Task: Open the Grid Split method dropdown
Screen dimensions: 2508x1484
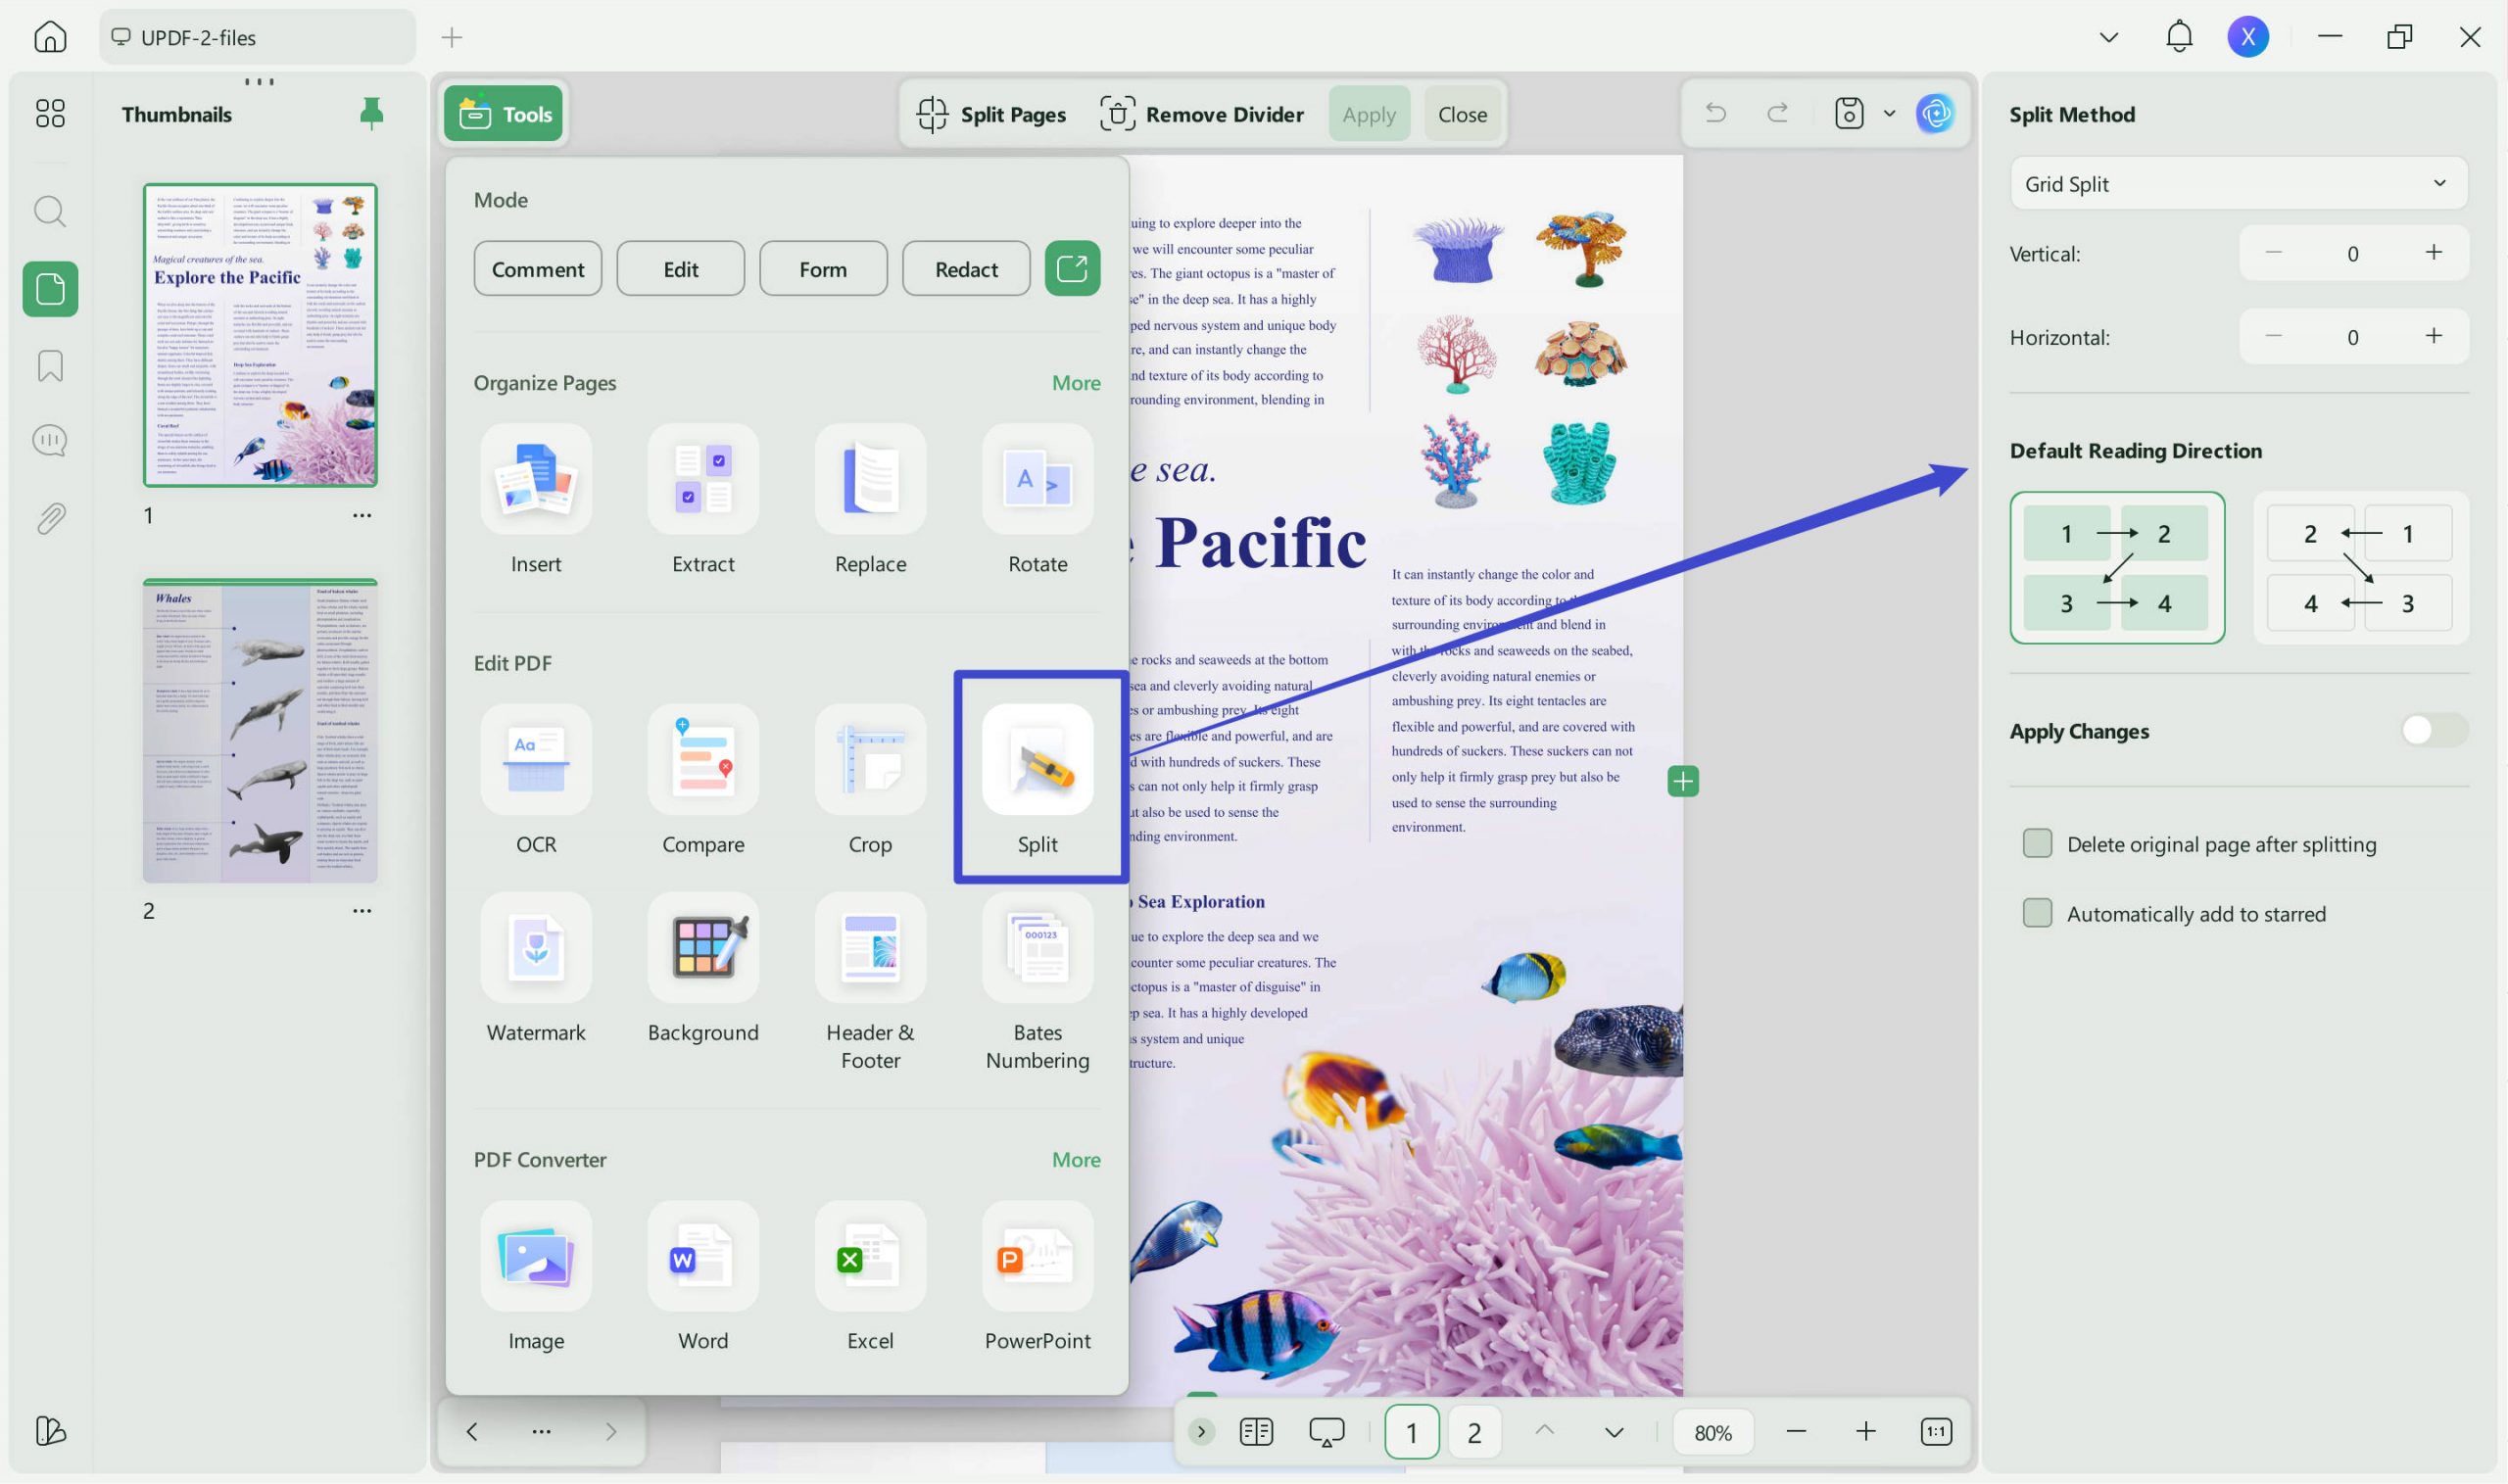Action: (x=2238, y=183)
